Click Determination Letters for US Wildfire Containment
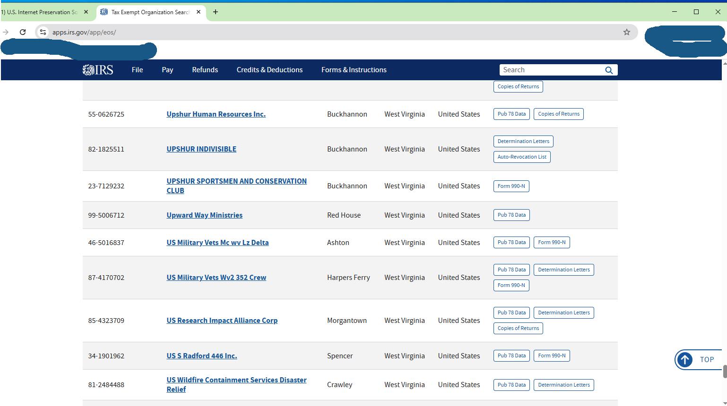The image size is (727, 406). [x=564, y=385]
